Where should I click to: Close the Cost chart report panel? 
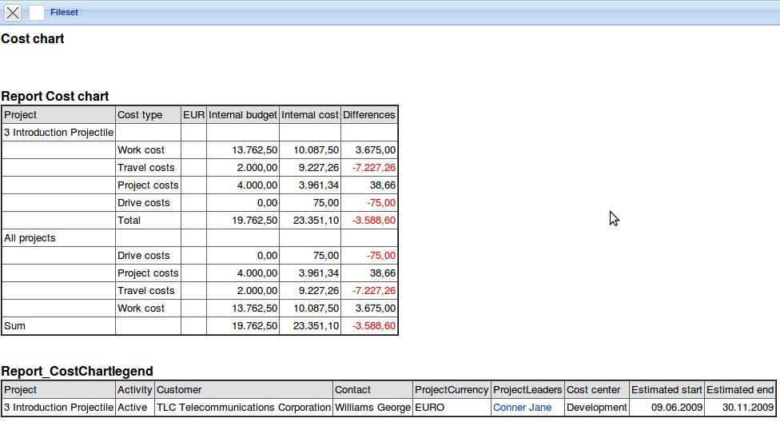(13, 13)
